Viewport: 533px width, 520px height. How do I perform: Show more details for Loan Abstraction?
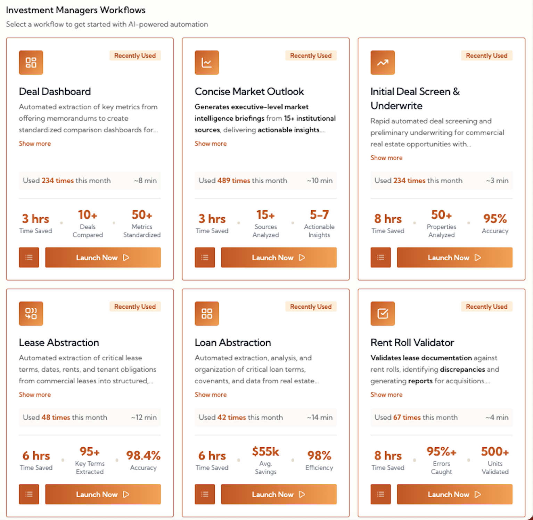coord(211,394)
